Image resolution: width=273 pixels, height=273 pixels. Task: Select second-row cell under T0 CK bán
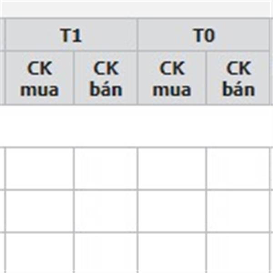pos(238,211)
